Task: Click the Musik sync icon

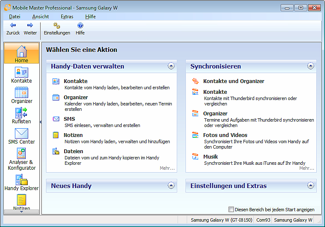Action: 195,156
